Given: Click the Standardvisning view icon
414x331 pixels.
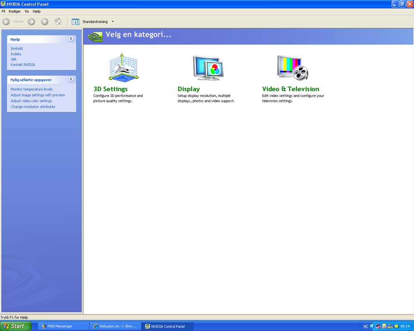Looking at the screenshot, I should 75,22.
